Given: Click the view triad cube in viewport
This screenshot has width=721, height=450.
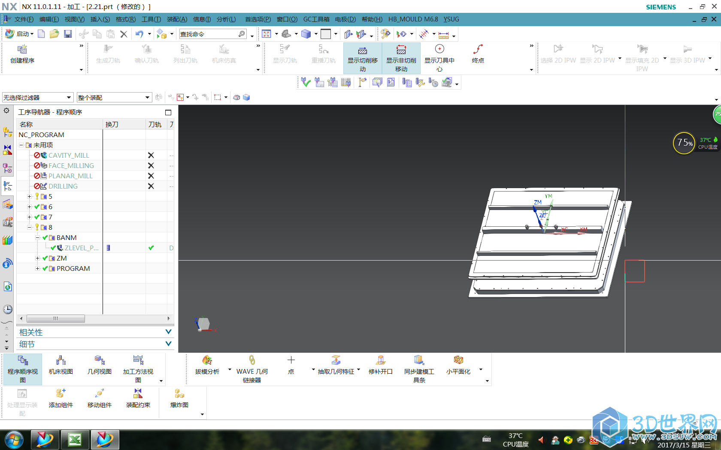Looking at the screenshot, I should click(203, 324).
